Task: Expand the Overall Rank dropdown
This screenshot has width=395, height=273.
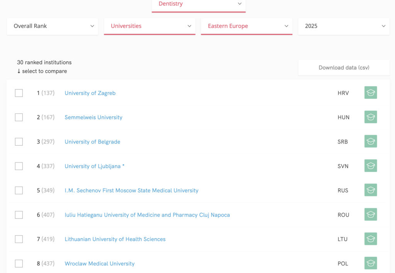Action: coord(52,26)
